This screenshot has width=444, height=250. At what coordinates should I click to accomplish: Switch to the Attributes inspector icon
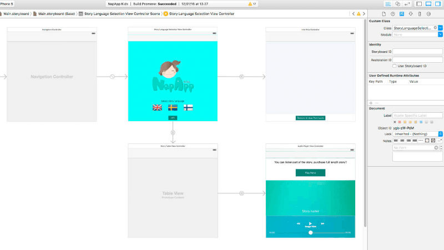[411, 14]
